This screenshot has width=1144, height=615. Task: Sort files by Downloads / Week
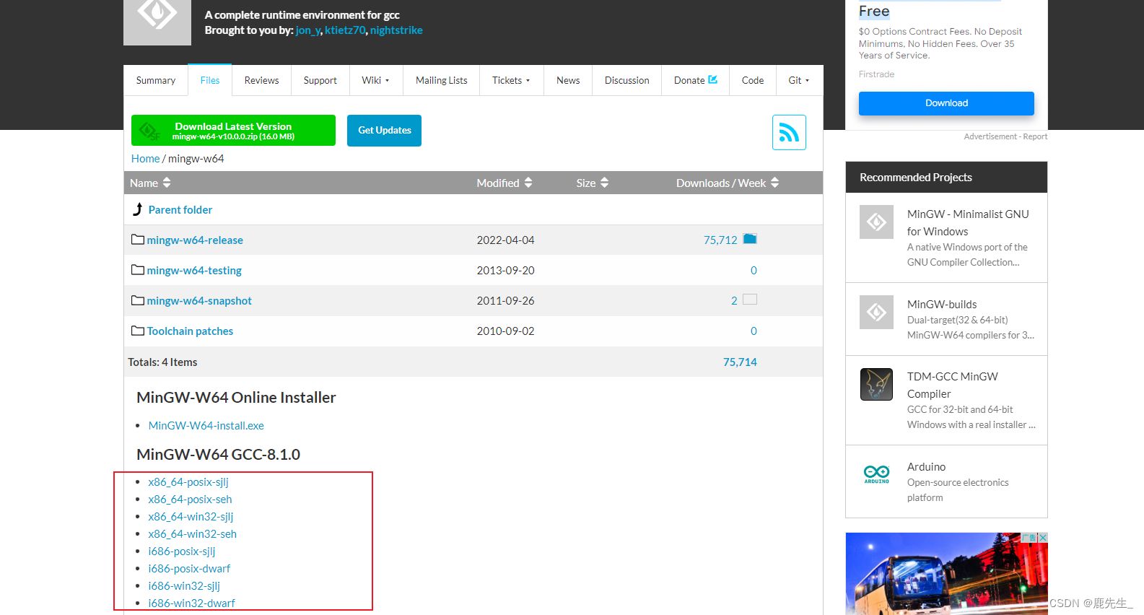(727, 183)
